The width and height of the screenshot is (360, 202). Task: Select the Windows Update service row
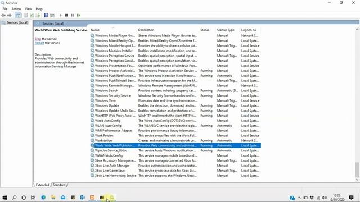[175, 105]
